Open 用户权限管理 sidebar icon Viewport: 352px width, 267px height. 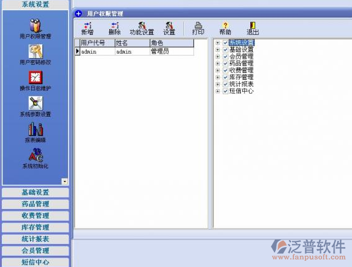point(35,26)
